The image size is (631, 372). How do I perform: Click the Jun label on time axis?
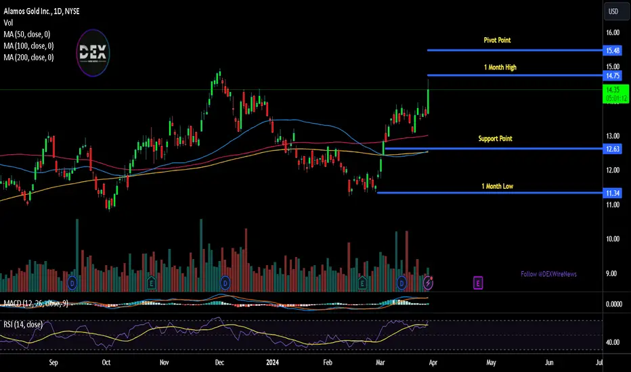549,363
